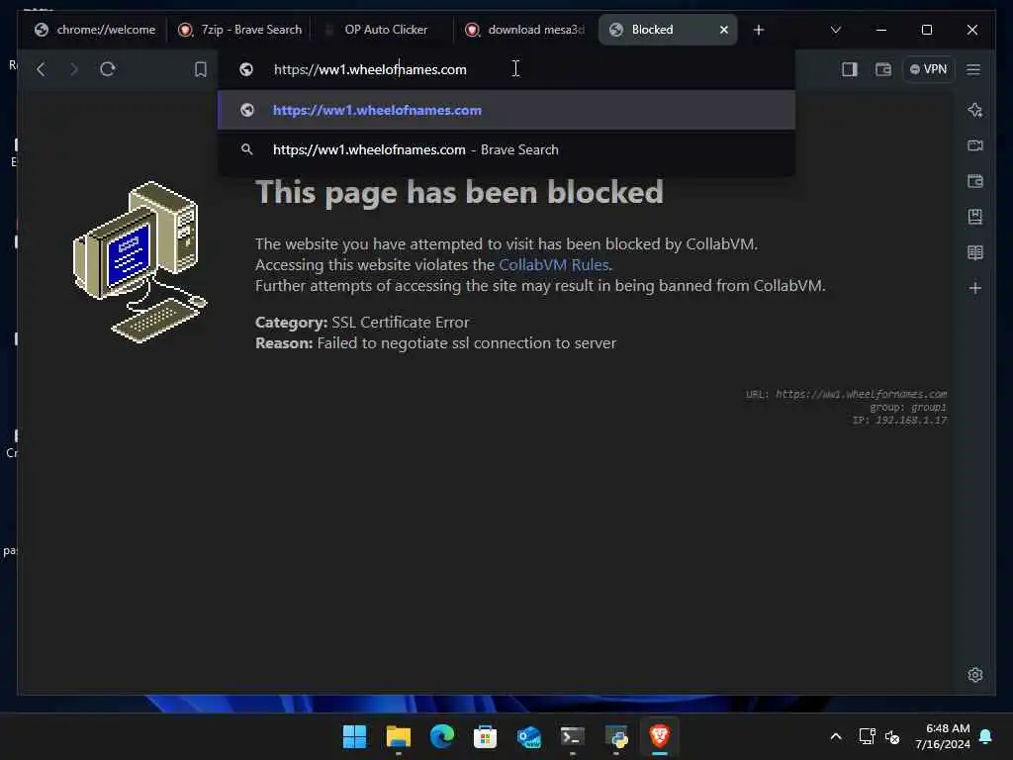Open the sidebar Bookmarks panel
Screen dimensions: 1013x760
[974, 217]
